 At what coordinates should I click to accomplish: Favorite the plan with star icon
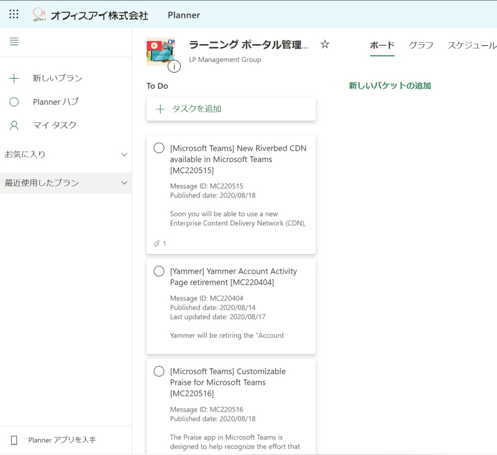pos(324,44)
